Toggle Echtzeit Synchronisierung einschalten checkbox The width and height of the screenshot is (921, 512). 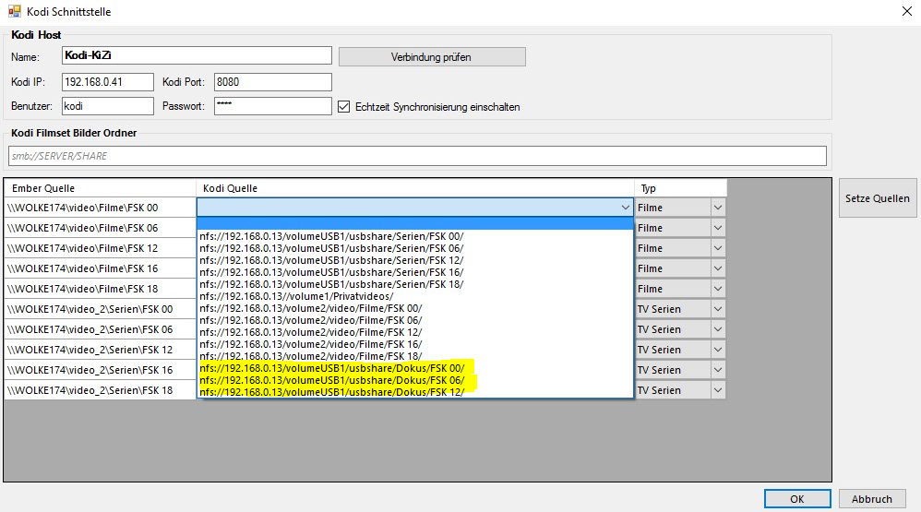[343, 107]
